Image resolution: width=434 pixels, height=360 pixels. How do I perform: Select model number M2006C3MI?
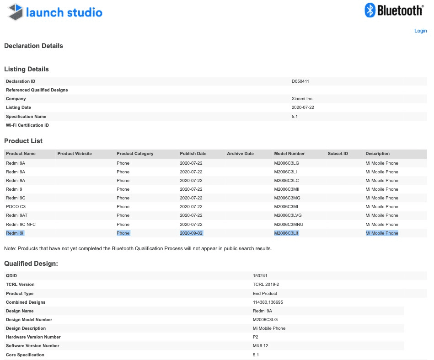click(286, 207)
